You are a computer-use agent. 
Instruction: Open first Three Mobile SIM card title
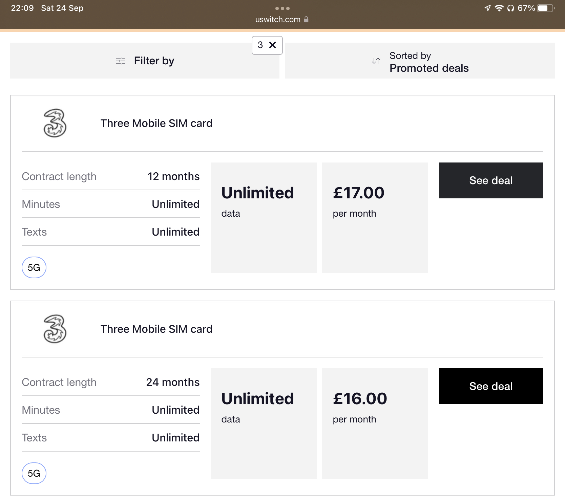pyautogui.click(x=156, y=123)
